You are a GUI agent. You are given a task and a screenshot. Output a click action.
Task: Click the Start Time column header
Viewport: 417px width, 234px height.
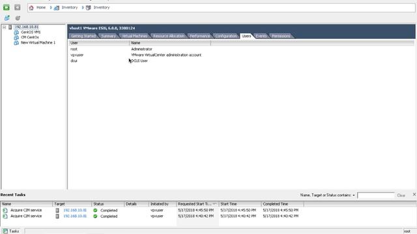[240, 204]
